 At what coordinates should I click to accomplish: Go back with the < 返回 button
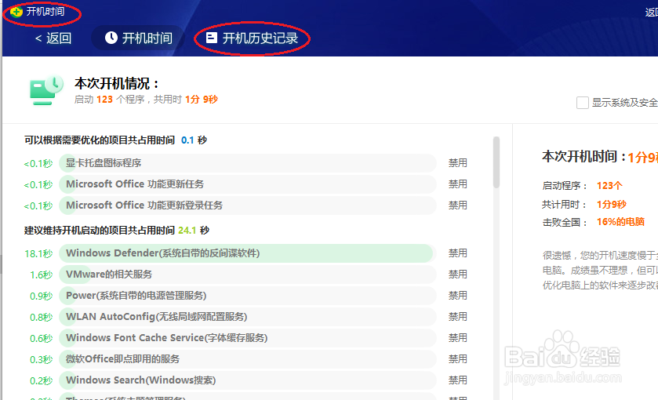[53, 38]
